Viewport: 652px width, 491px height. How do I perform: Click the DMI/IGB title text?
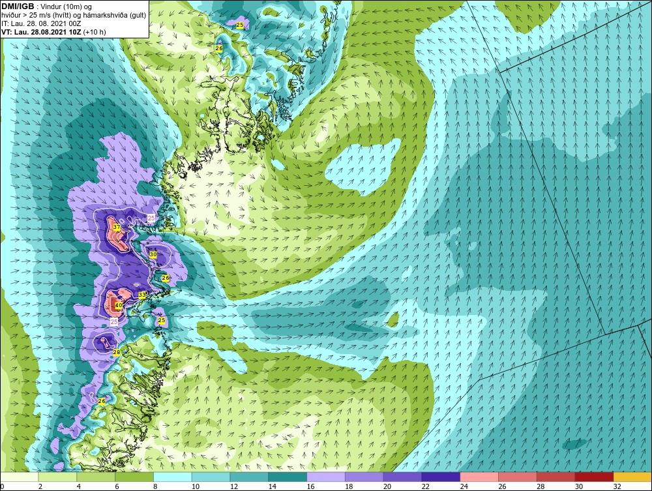18,7
